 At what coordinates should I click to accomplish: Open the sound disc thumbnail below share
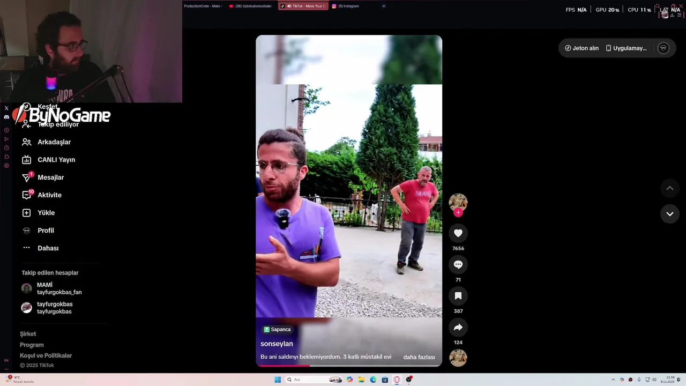click(x=458, y=358)
